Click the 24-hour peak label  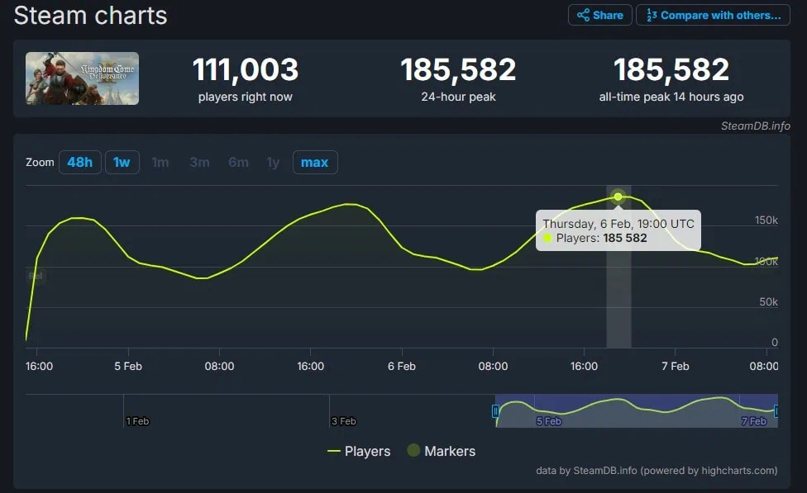pos(458,97)
